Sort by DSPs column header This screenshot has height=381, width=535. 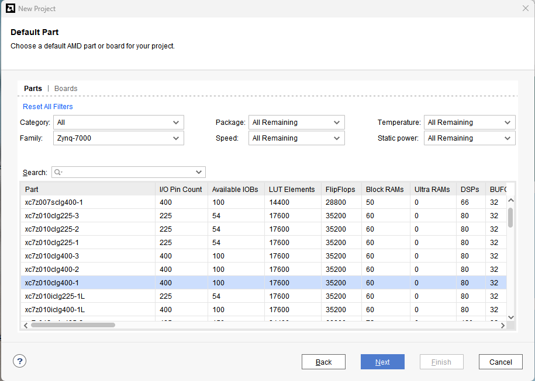pyautogui.click(x=471, y=189)
